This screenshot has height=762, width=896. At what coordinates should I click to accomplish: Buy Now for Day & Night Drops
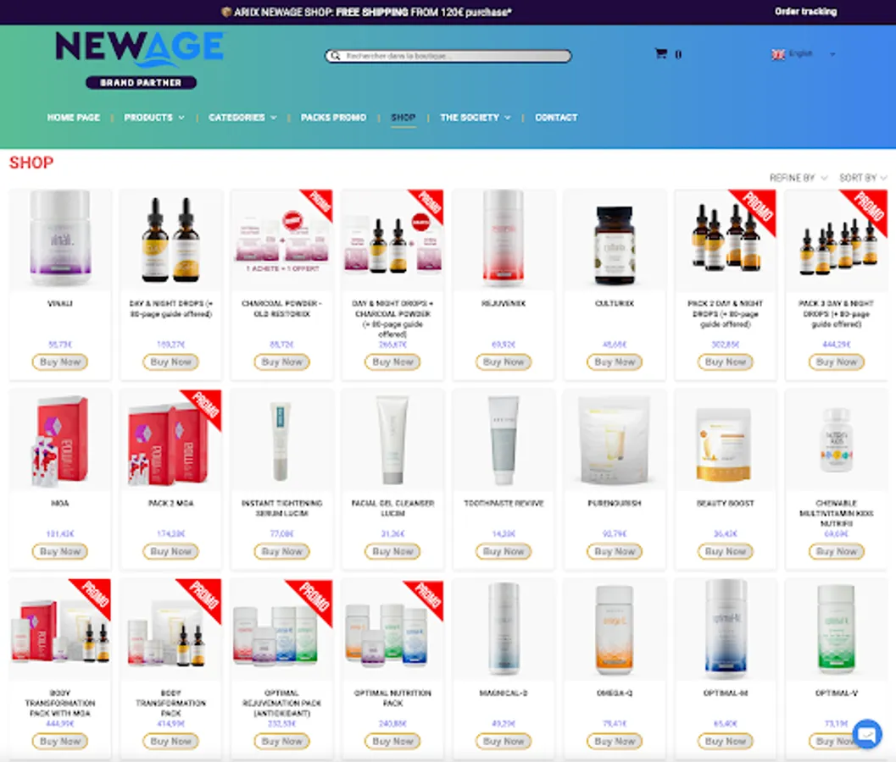point(171,362)
